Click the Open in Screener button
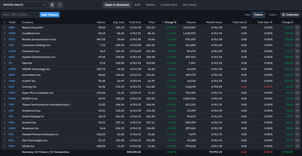 (x=117, y=5)
